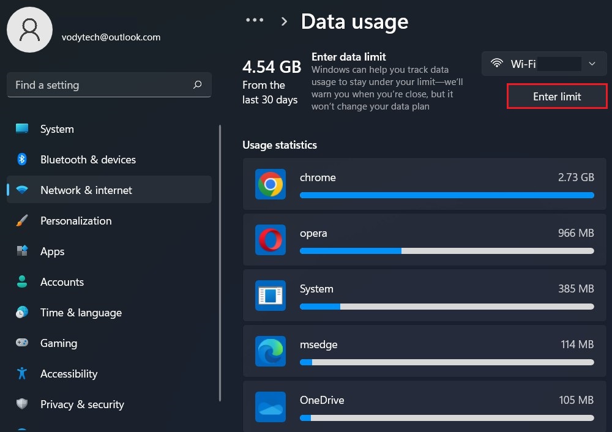Click the vodytech@outlook.com account email
The image size is (612, 432).
point(111,37)
